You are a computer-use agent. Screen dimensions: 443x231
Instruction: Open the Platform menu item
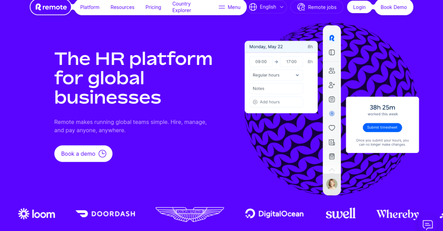pos(89,7)
